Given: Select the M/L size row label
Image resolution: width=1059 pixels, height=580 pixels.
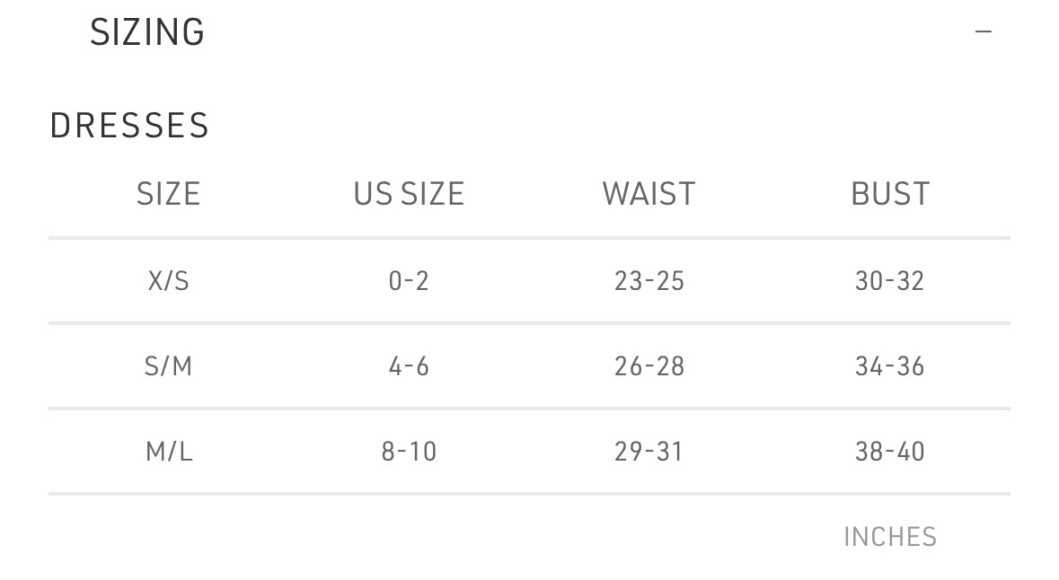Looking at the screenshot, I should click(x=169, y=451).
